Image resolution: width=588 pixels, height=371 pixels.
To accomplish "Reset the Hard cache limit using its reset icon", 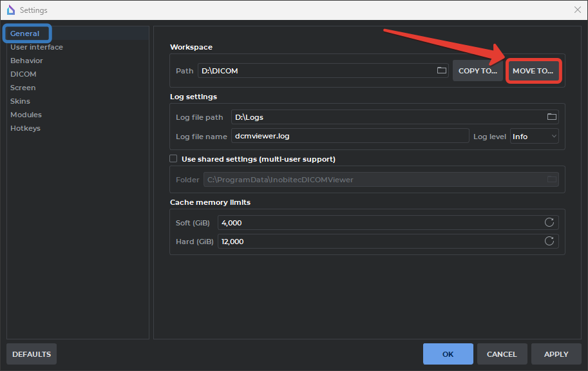I will tap(549, 242).
